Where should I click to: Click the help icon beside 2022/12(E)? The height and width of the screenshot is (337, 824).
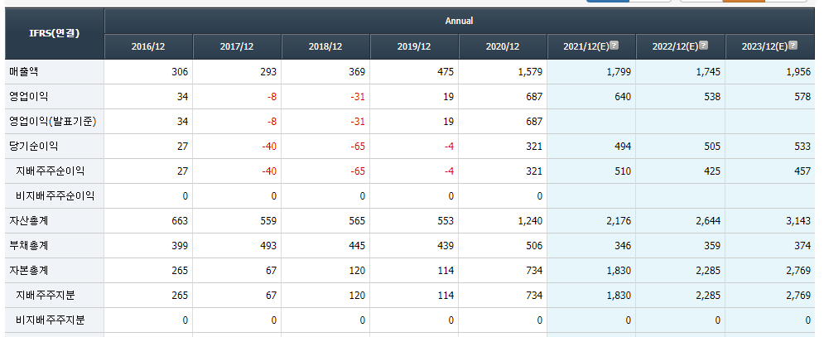point(703,46)
